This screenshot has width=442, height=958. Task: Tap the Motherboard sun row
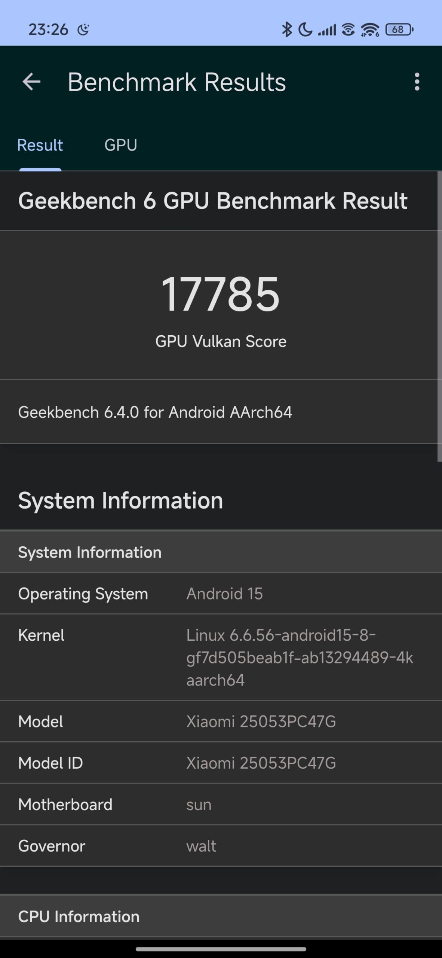coord(221,804)
